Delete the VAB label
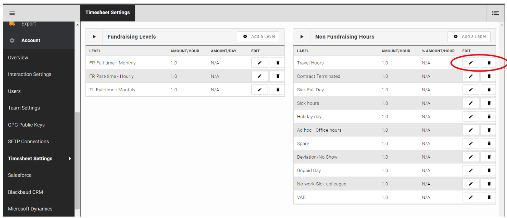Screen dimensions: 507x218 pyautogui.click(x=489, y=197)
